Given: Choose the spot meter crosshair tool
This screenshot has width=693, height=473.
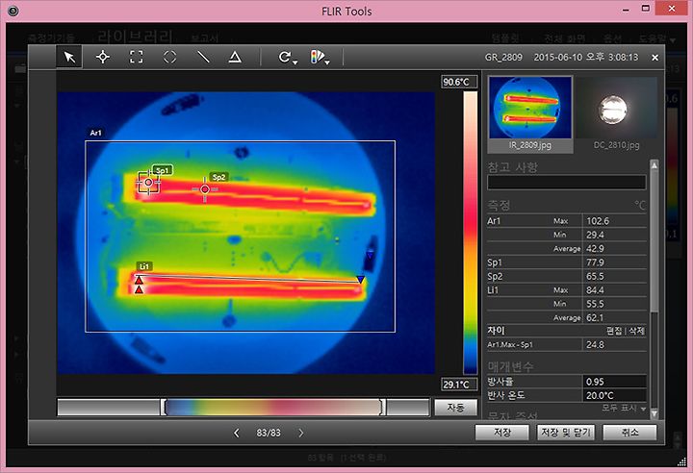Looking at the screenshot, I should [x=103, y=57].
